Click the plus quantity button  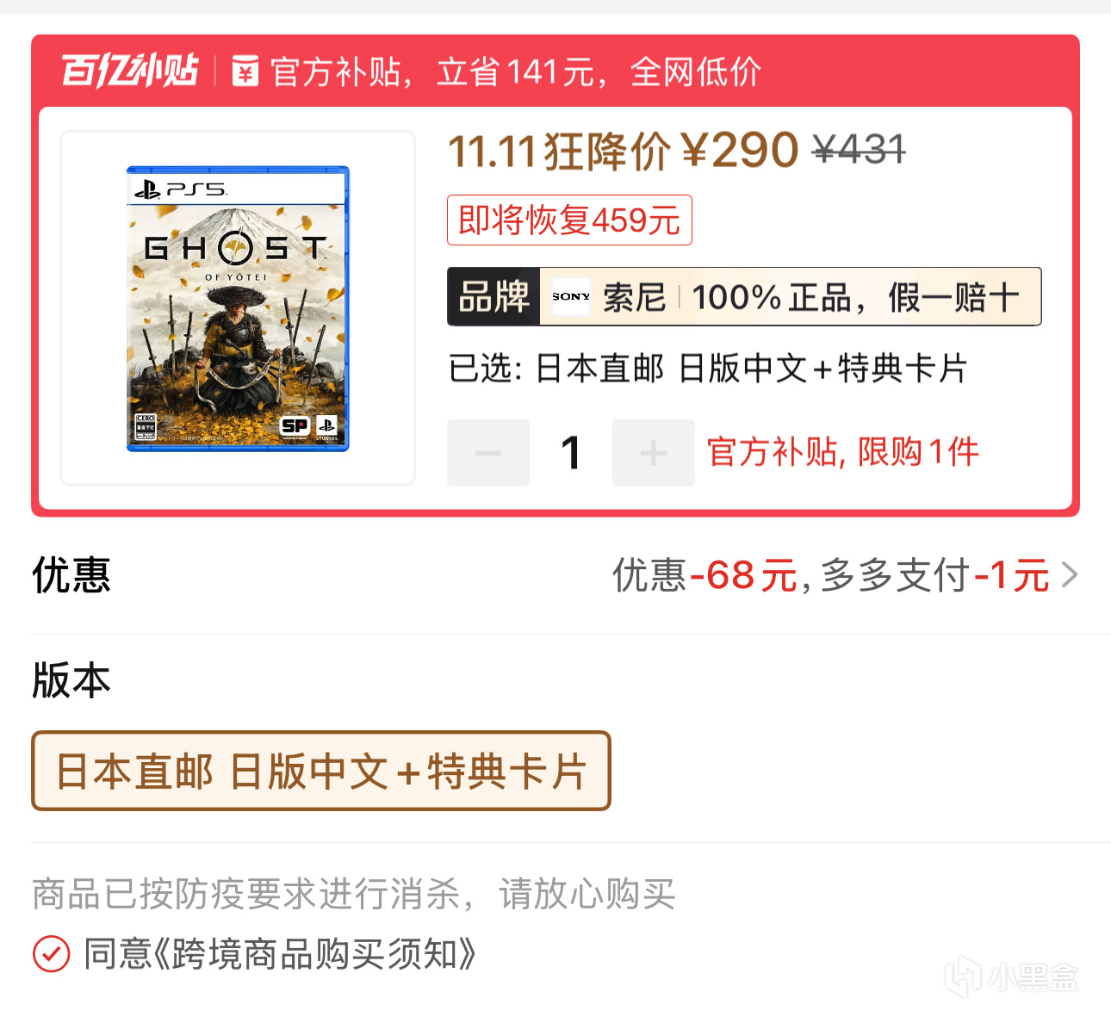pos(654,453)
